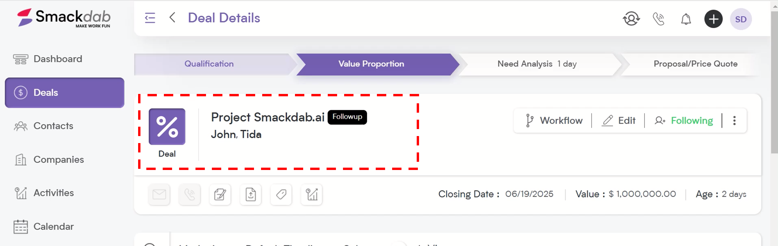Upload a file with the upload document icon

pos(250,194)
